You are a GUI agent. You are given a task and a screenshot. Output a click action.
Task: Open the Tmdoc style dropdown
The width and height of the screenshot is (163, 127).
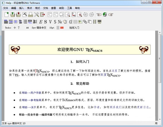(8, 28)
